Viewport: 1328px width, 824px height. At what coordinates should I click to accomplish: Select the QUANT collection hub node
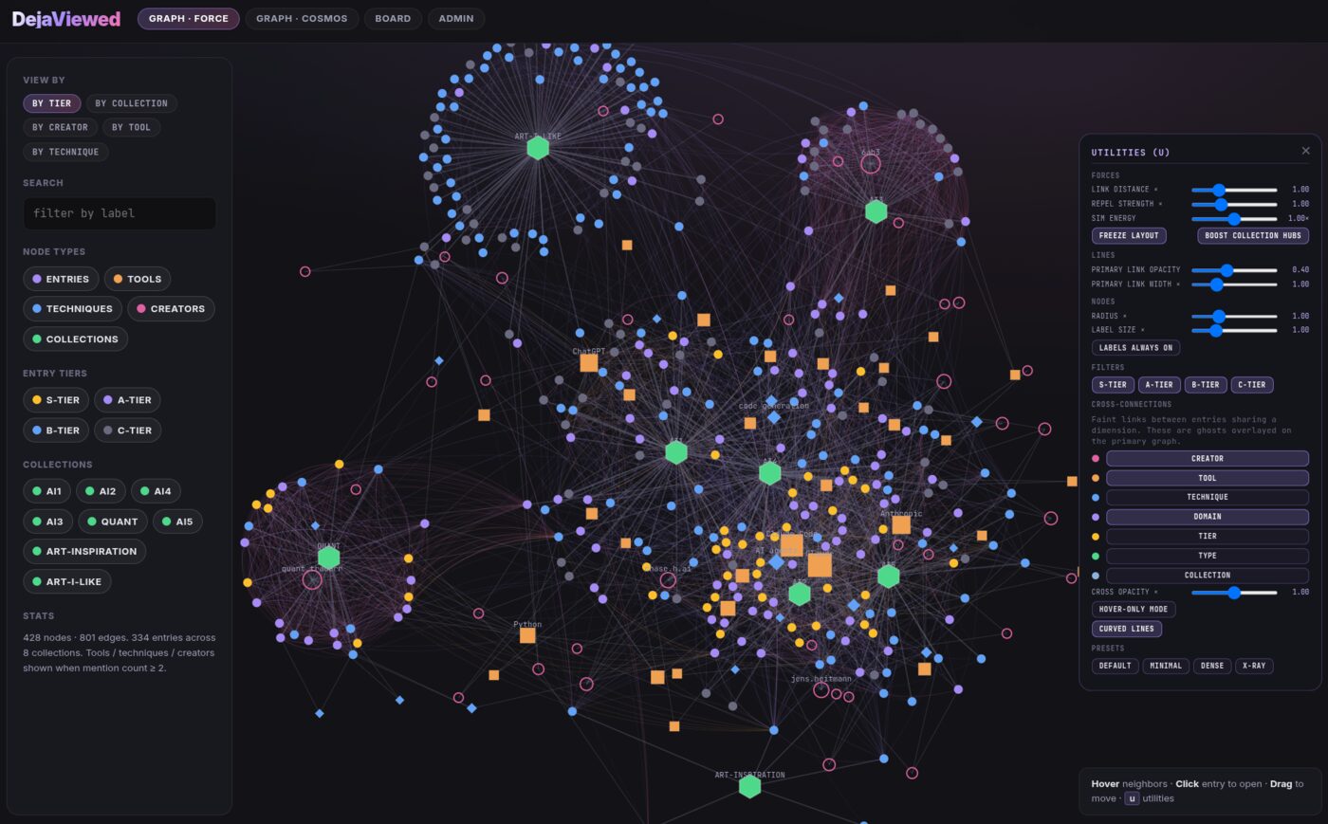pyautogui.click(x=329, y=557)
